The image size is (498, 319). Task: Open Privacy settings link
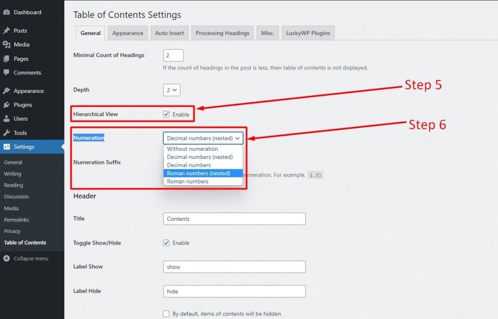(x=12, y=231)
